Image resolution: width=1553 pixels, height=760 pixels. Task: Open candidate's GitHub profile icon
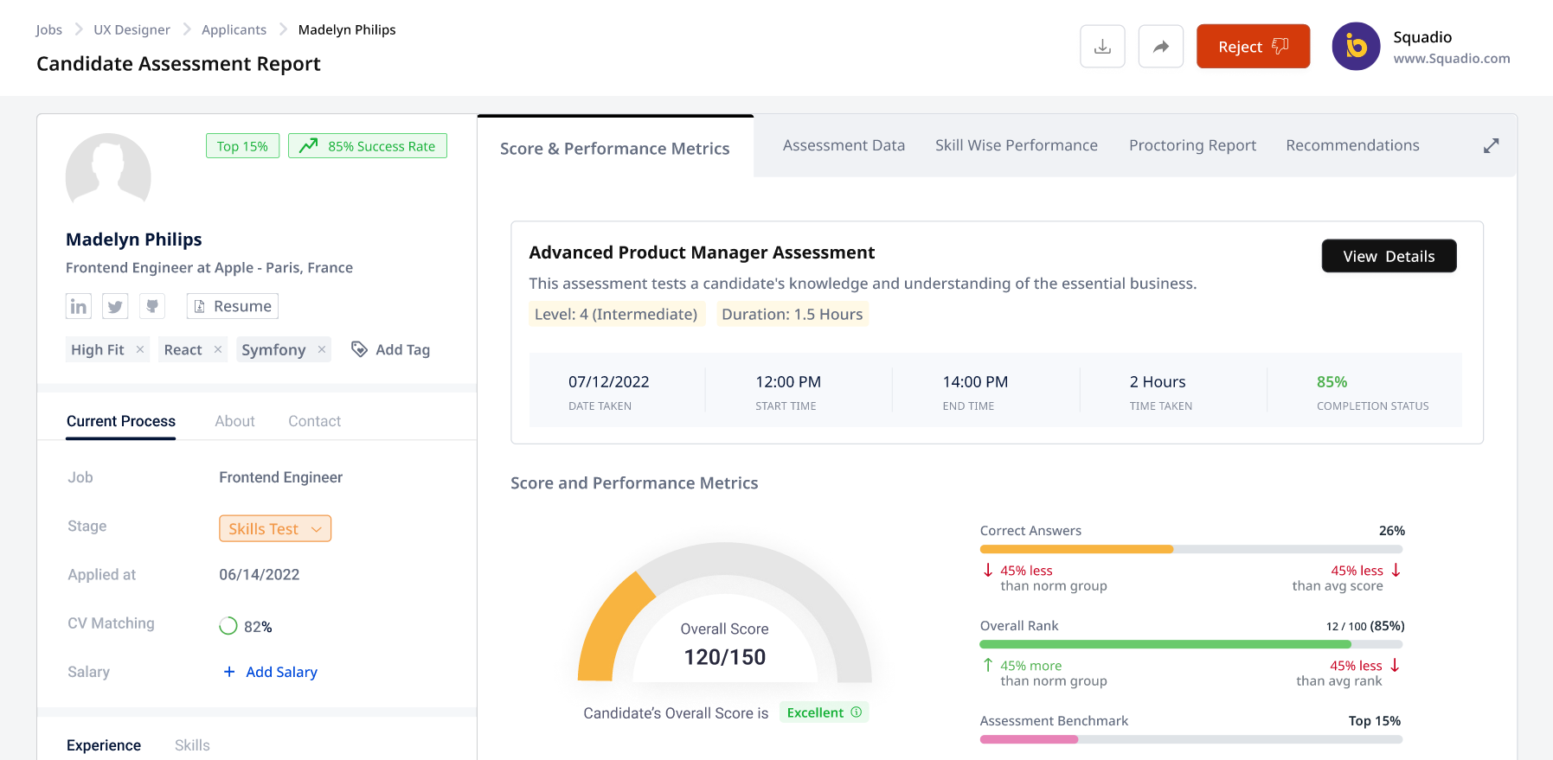(x=152, y=306)
